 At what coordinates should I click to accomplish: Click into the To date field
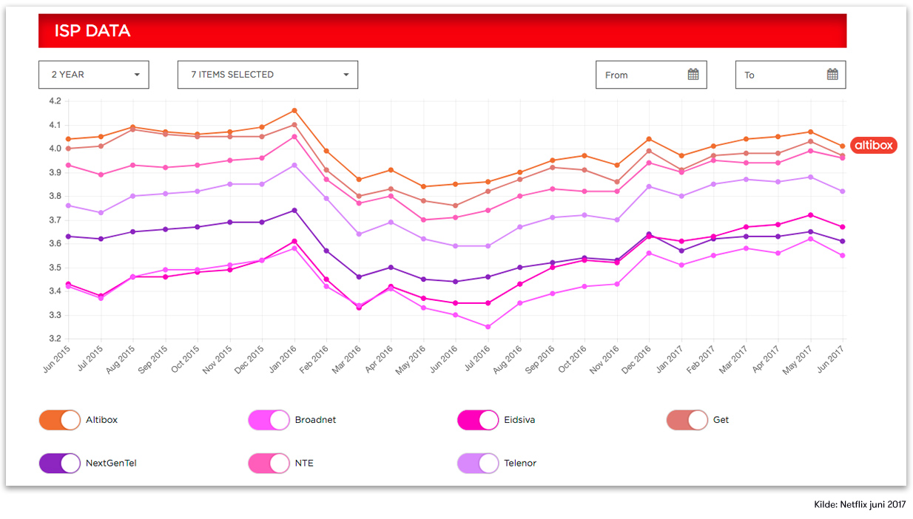[x=790, y=75]
